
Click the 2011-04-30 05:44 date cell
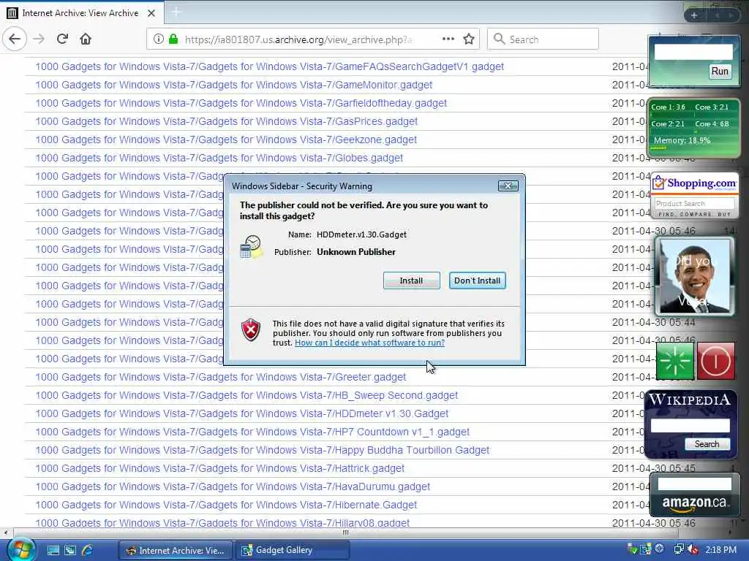[x=653, y=322]
